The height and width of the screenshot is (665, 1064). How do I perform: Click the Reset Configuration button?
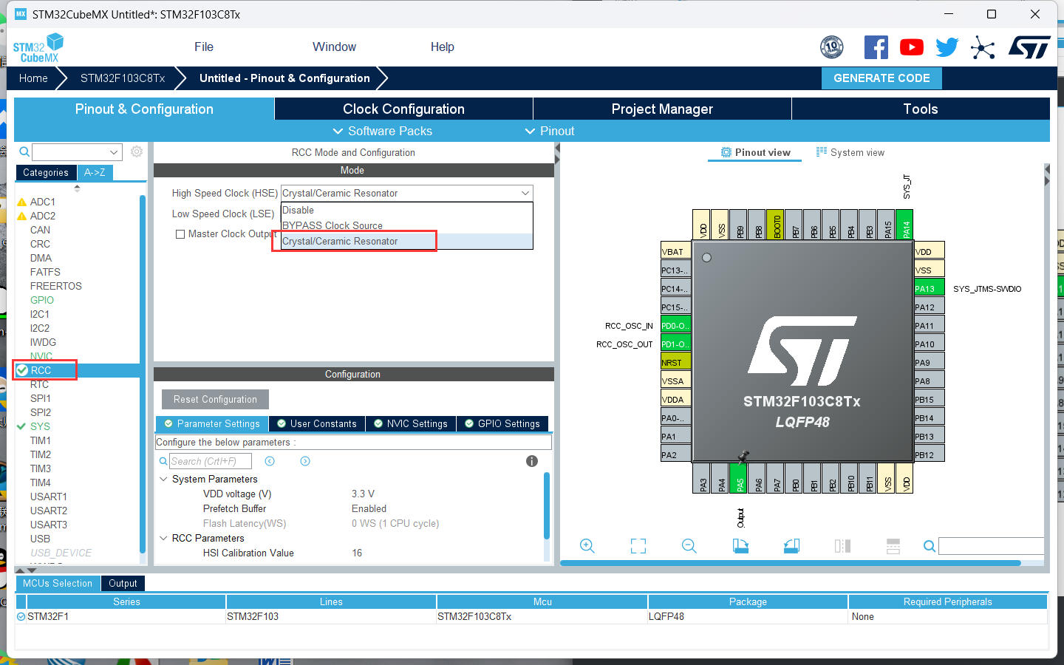[x=215, y=399]
